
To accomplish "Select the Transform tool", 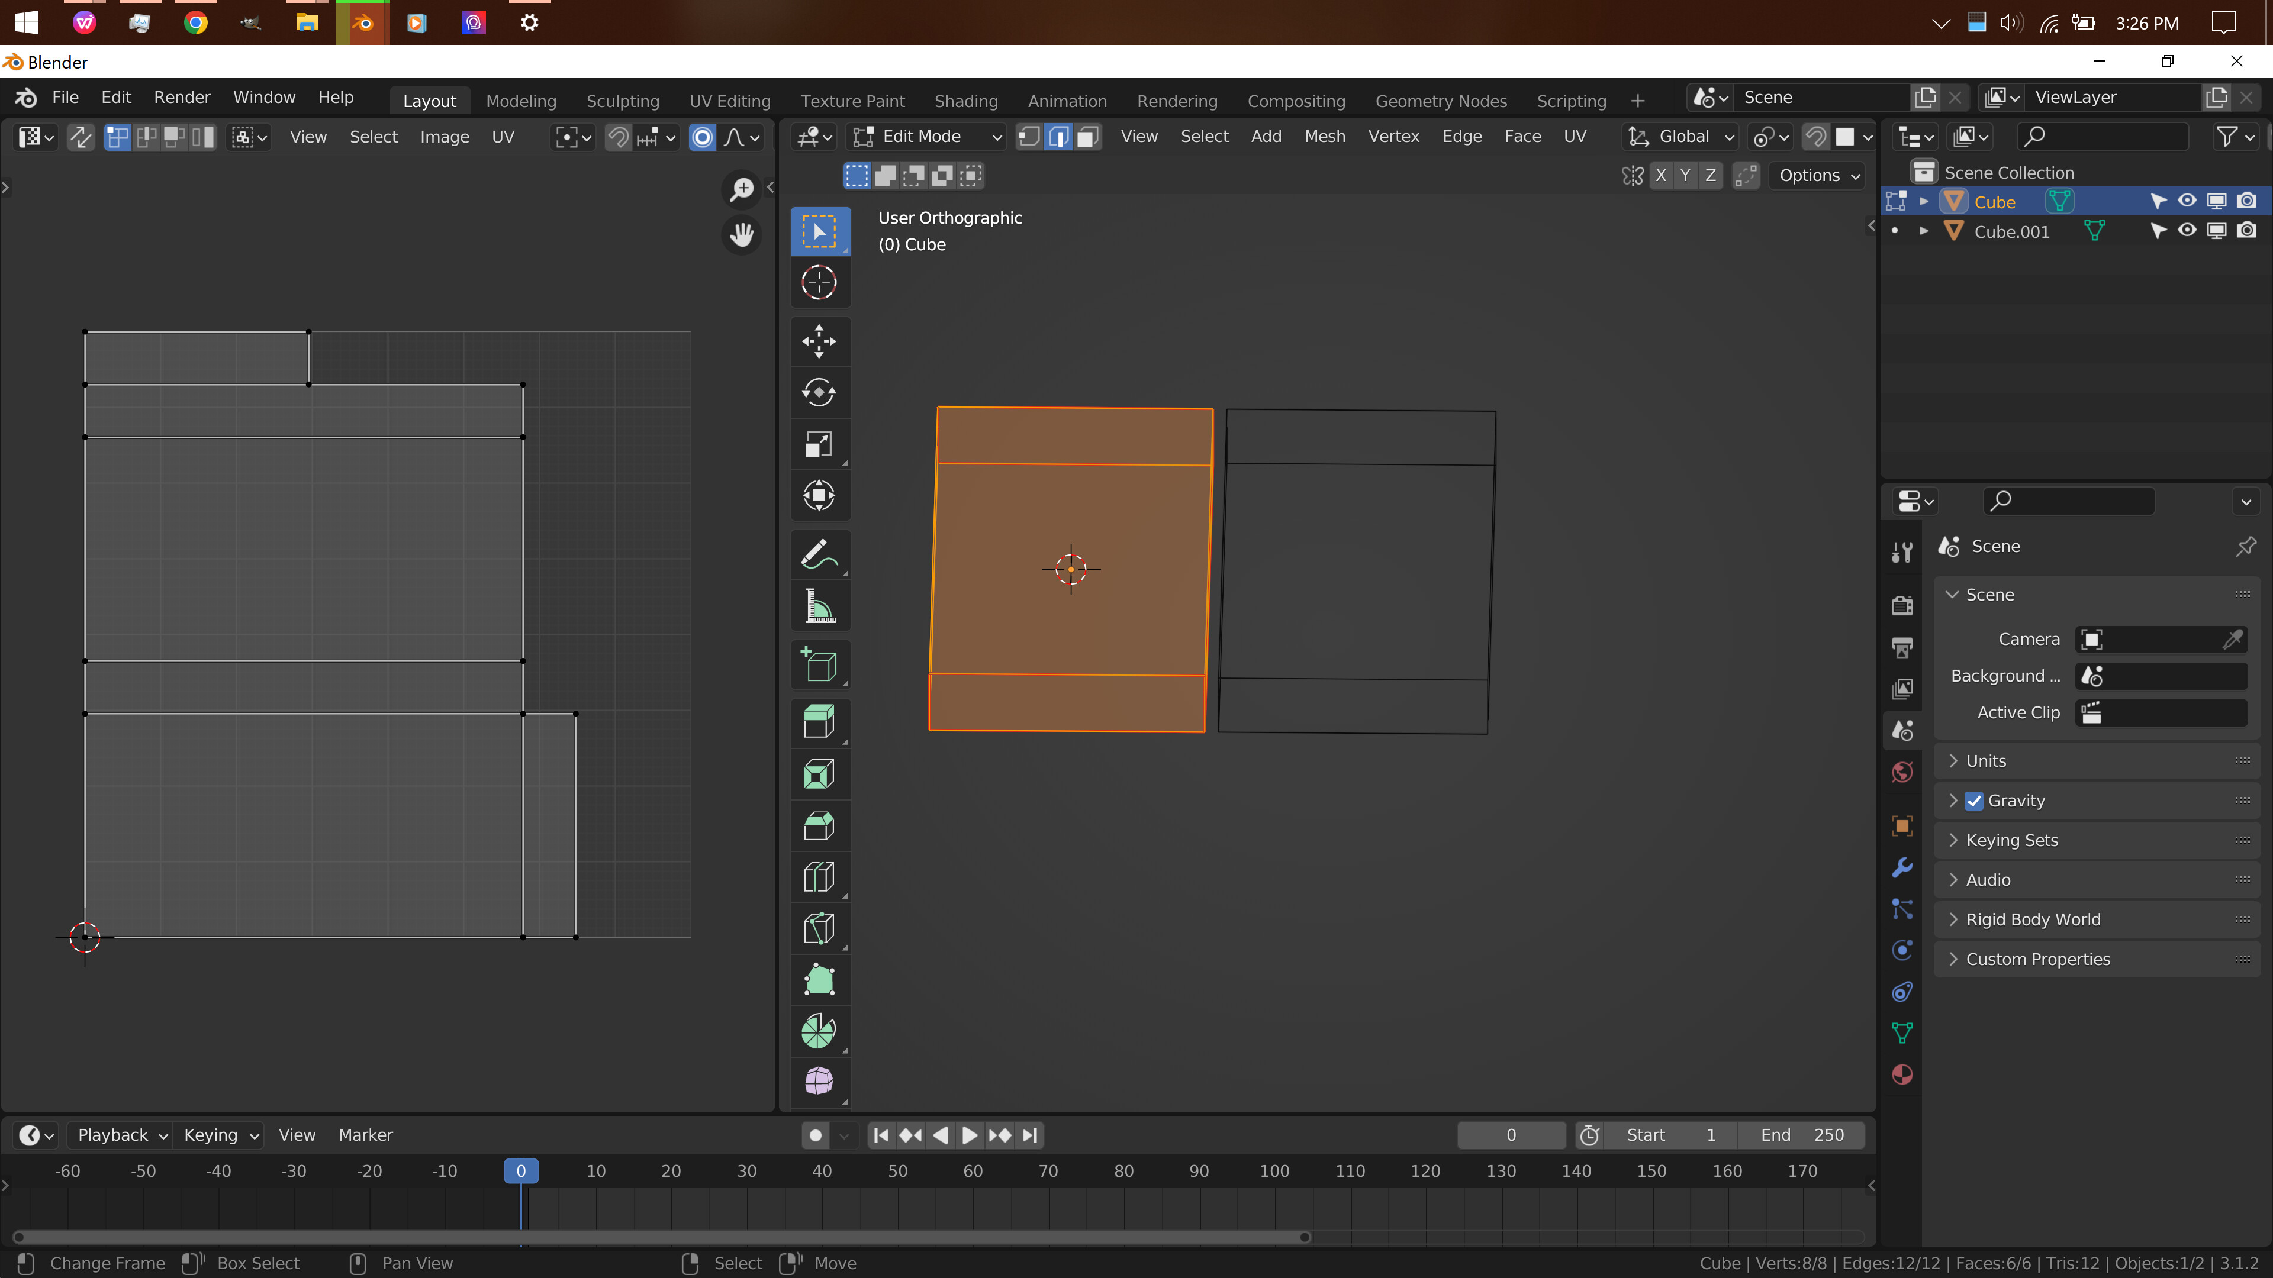I will [x=819, y=495].
